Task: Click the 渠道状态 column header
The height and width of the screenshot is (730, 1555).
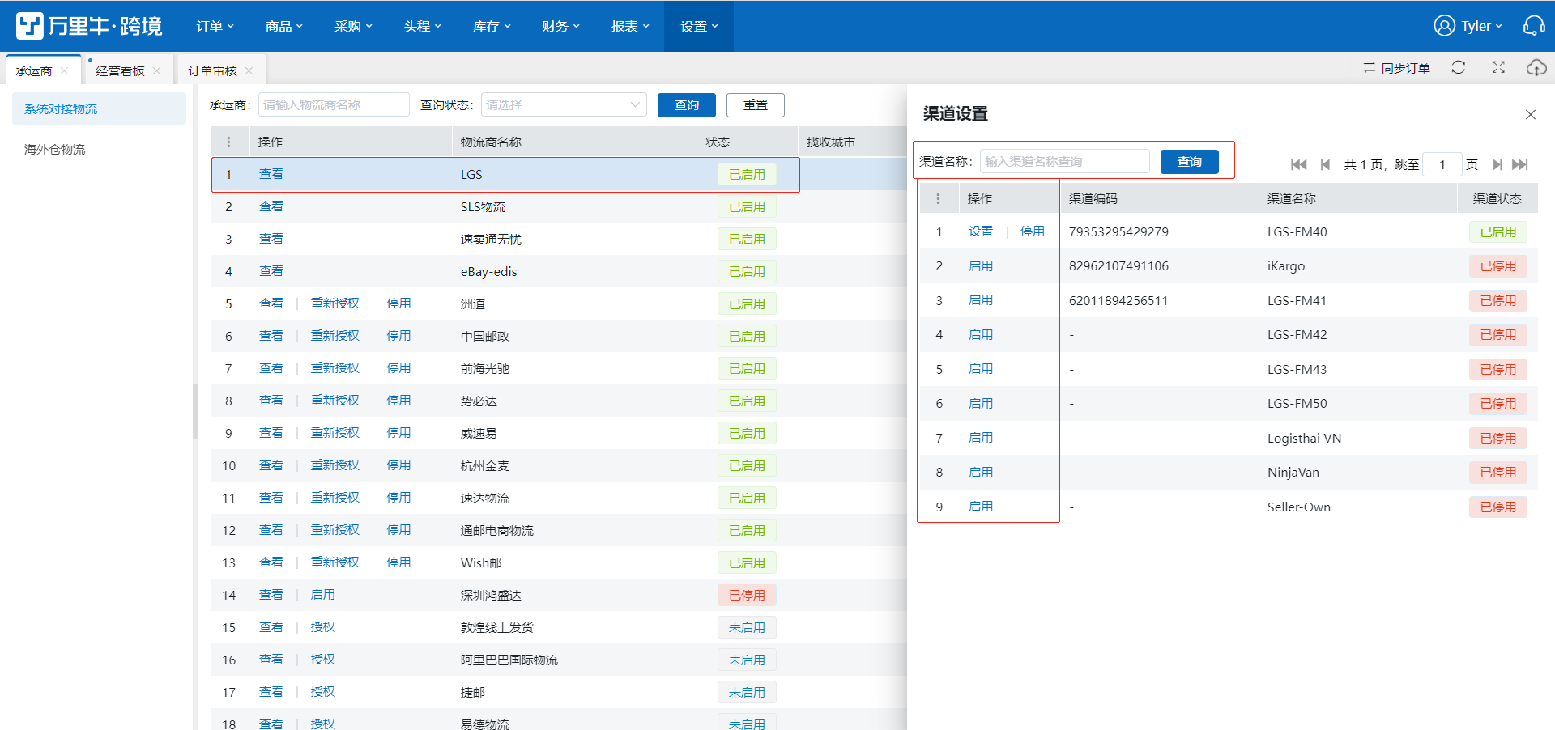Action: click(x=1497, y=199)
